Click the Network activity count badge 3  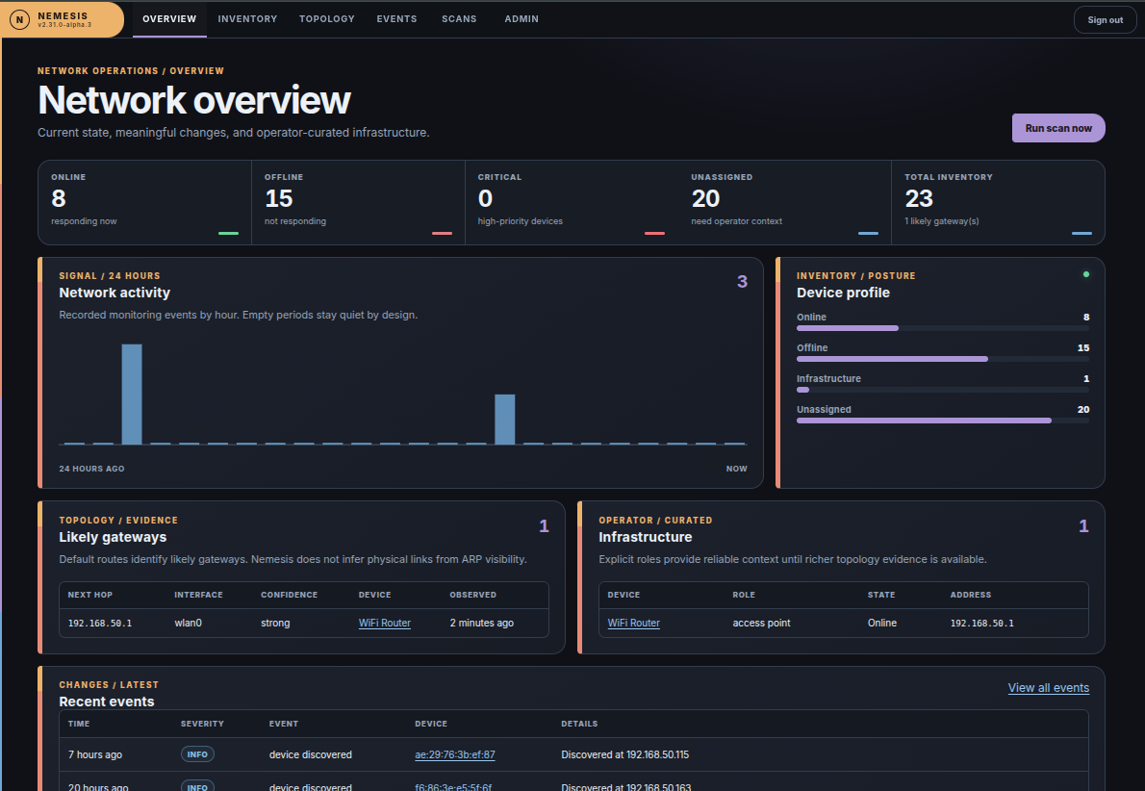742,282
